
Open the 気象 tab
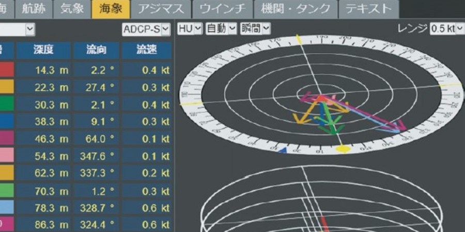pyautogui.click(x=72, y=9)
